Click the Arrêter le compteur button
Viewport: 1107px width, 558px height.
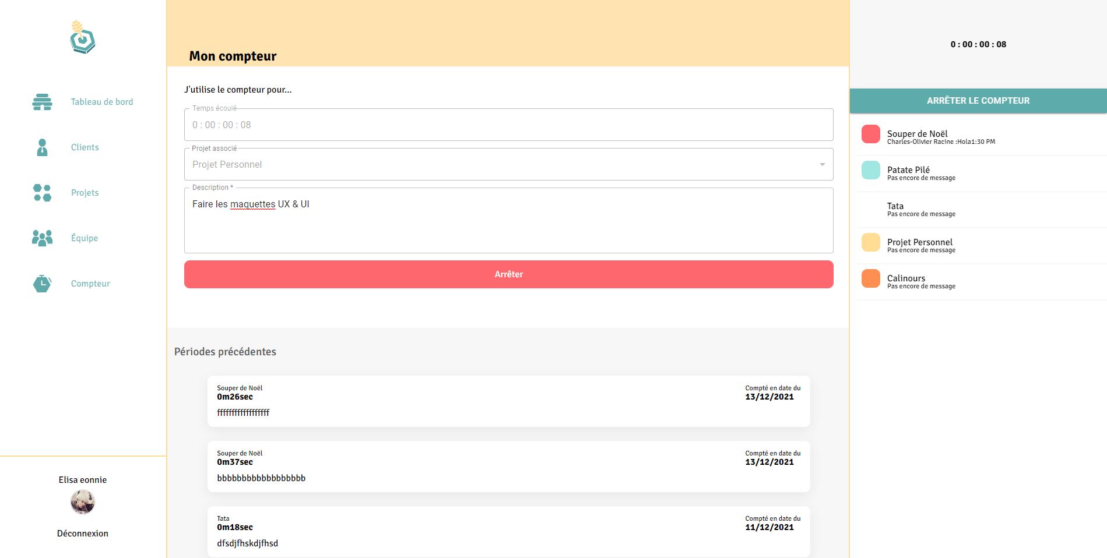tap(978, 101)
